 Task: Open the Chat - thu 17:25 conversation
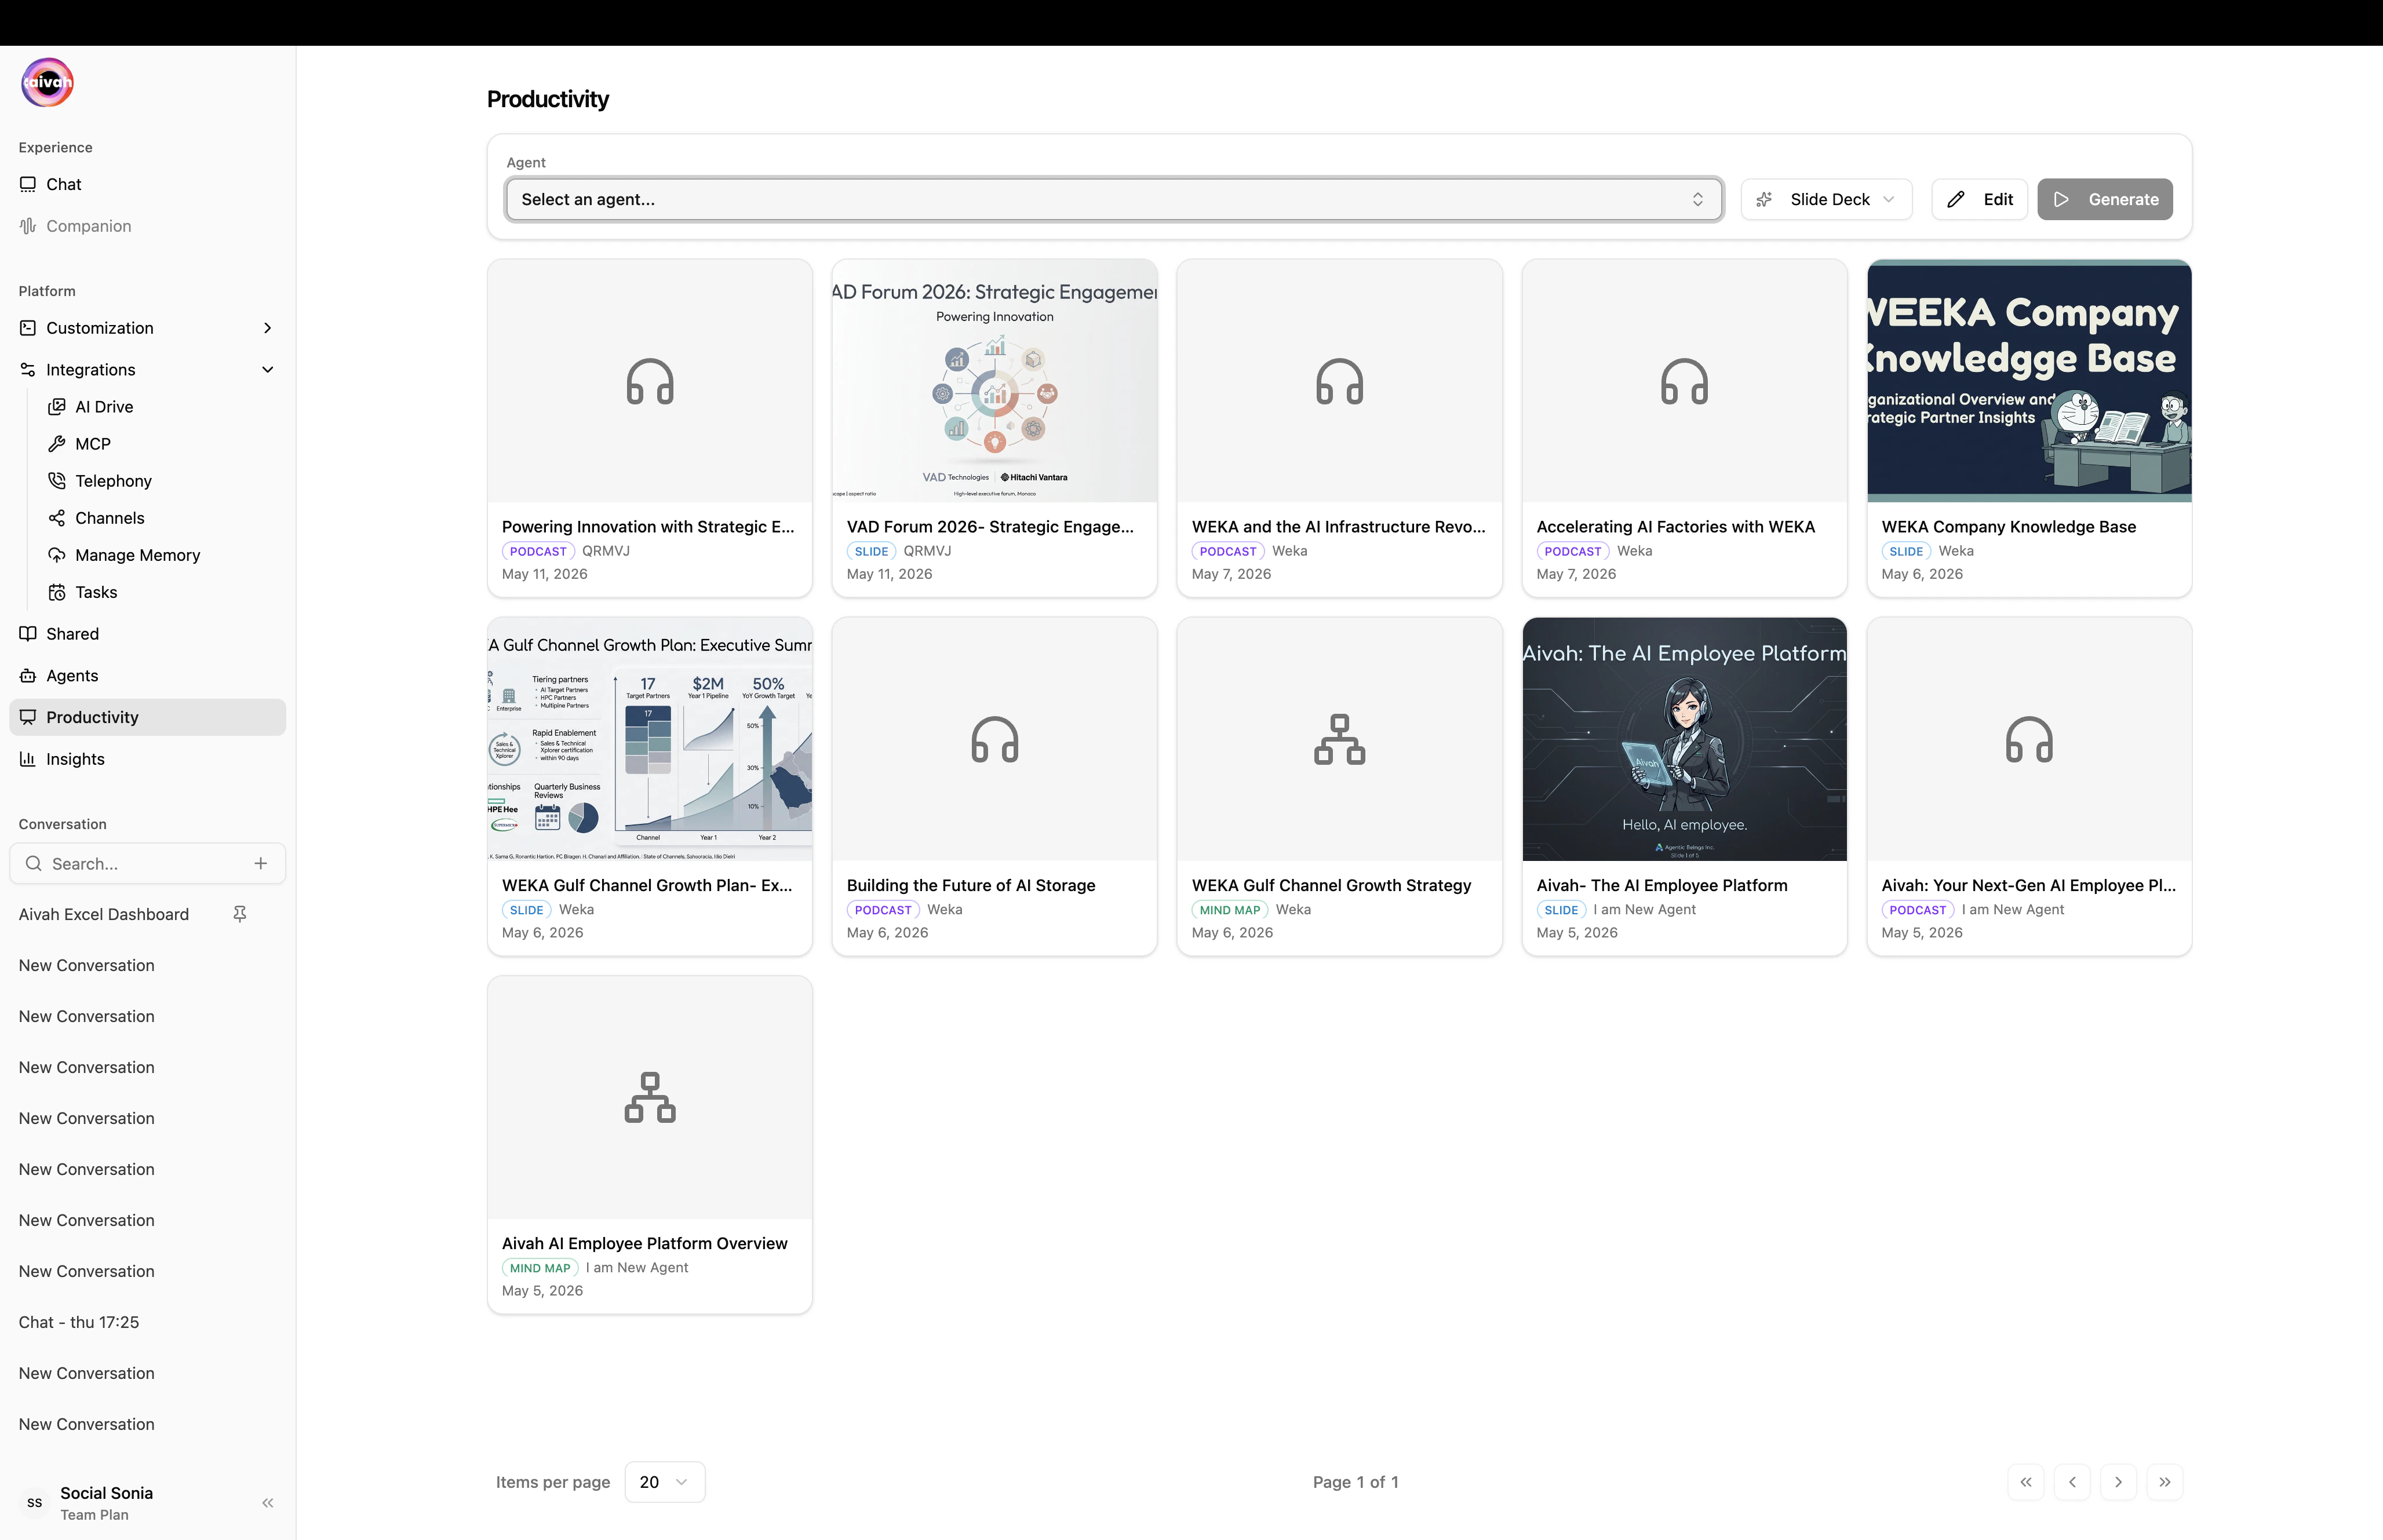pyautogui.click(x=79, y=1322)
